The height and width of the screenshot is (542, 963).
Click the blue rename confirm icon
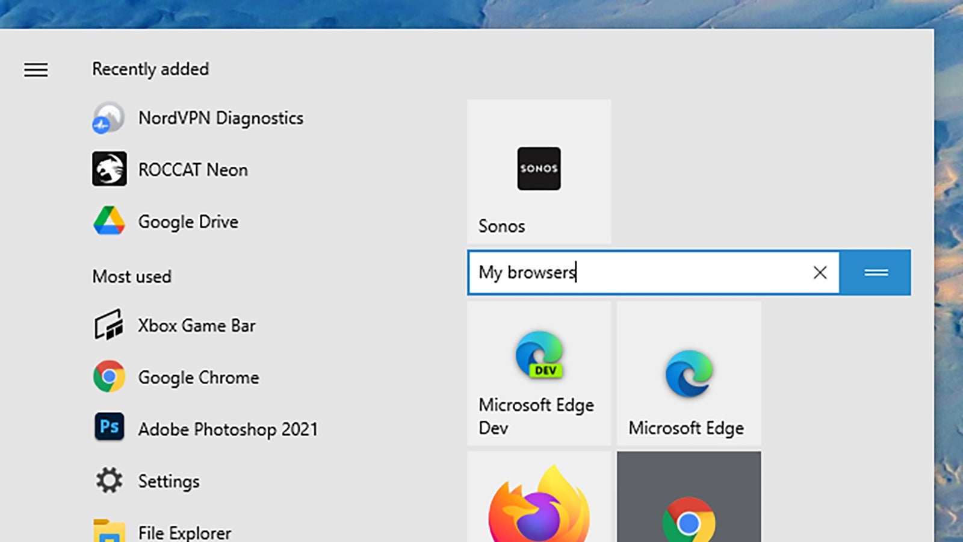point(875,272)
